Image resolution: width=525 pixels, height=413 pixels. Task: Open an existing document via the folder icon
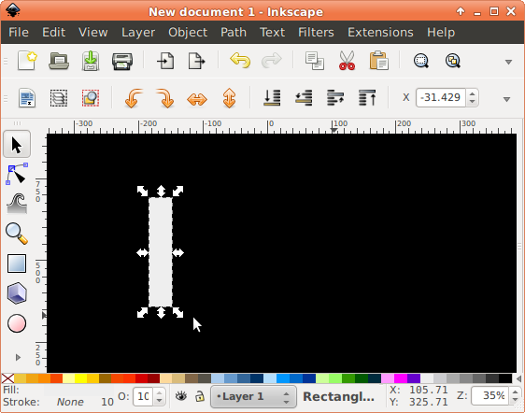coord(59,61)
